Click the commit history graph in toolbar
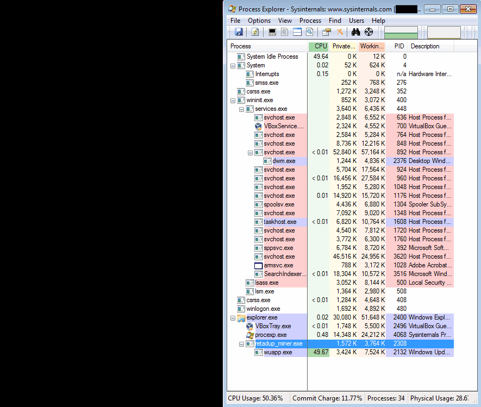Image resolution: width=481 pixels, height=407 pixels. [x=444, y=33]
